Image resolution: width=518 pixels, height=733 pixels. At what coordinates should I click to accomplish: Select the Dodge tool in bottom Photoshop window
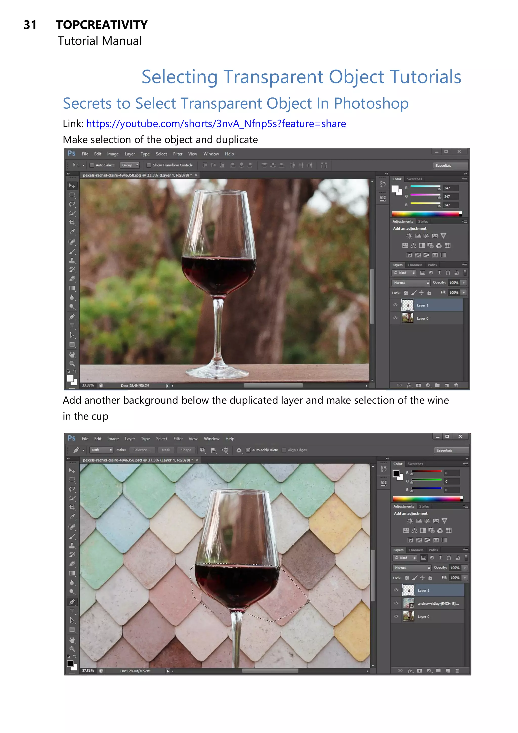pyautogui.click(x=72, y=591)
